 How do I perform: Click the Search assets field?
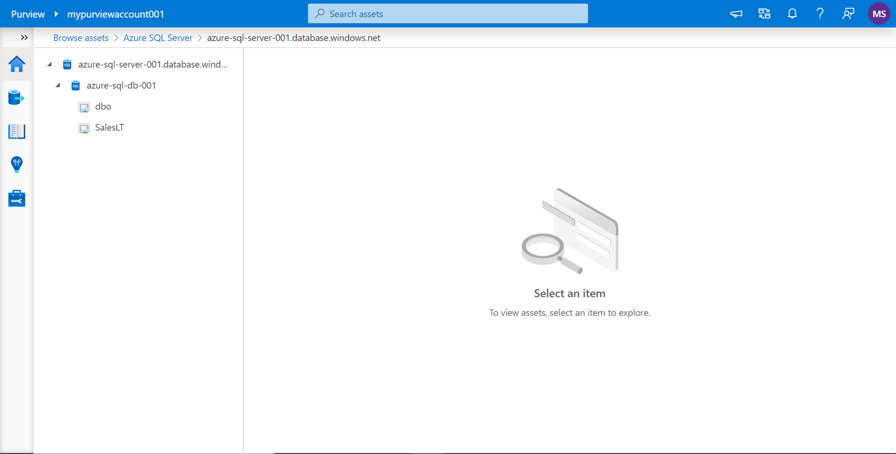click(x=448, y=14)
